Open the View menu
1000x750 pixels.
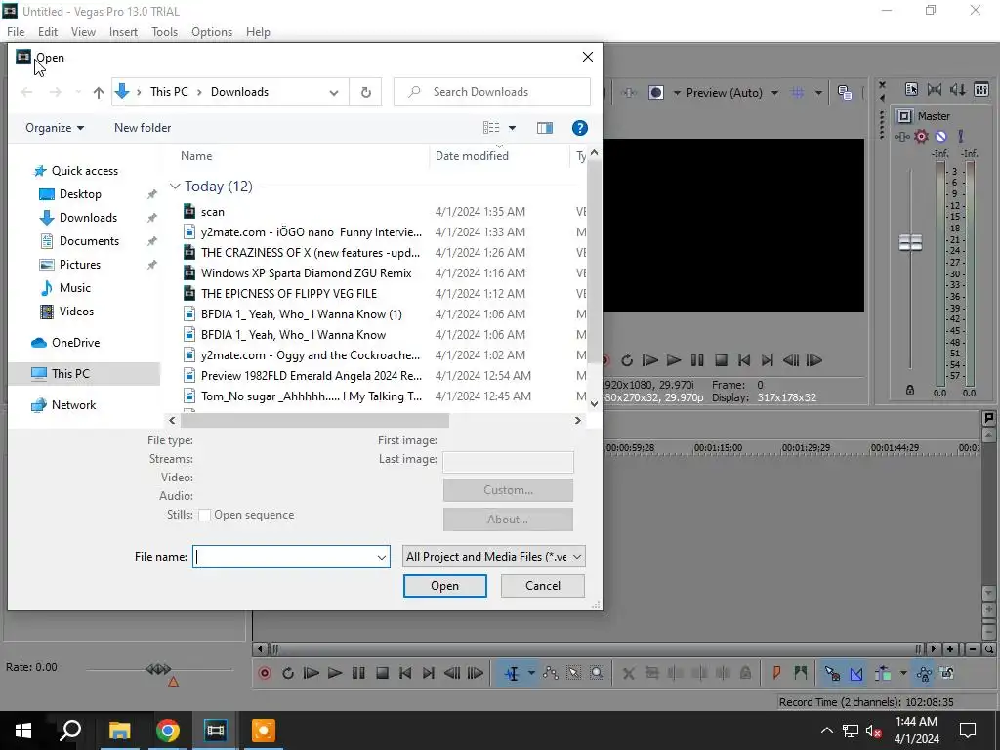pyautogui.click(x=83, y=32)
